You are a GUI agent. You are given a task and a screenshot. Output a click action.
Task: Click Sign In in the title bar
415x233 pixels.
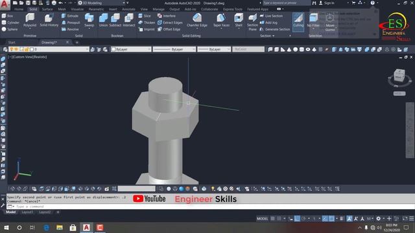326,3
